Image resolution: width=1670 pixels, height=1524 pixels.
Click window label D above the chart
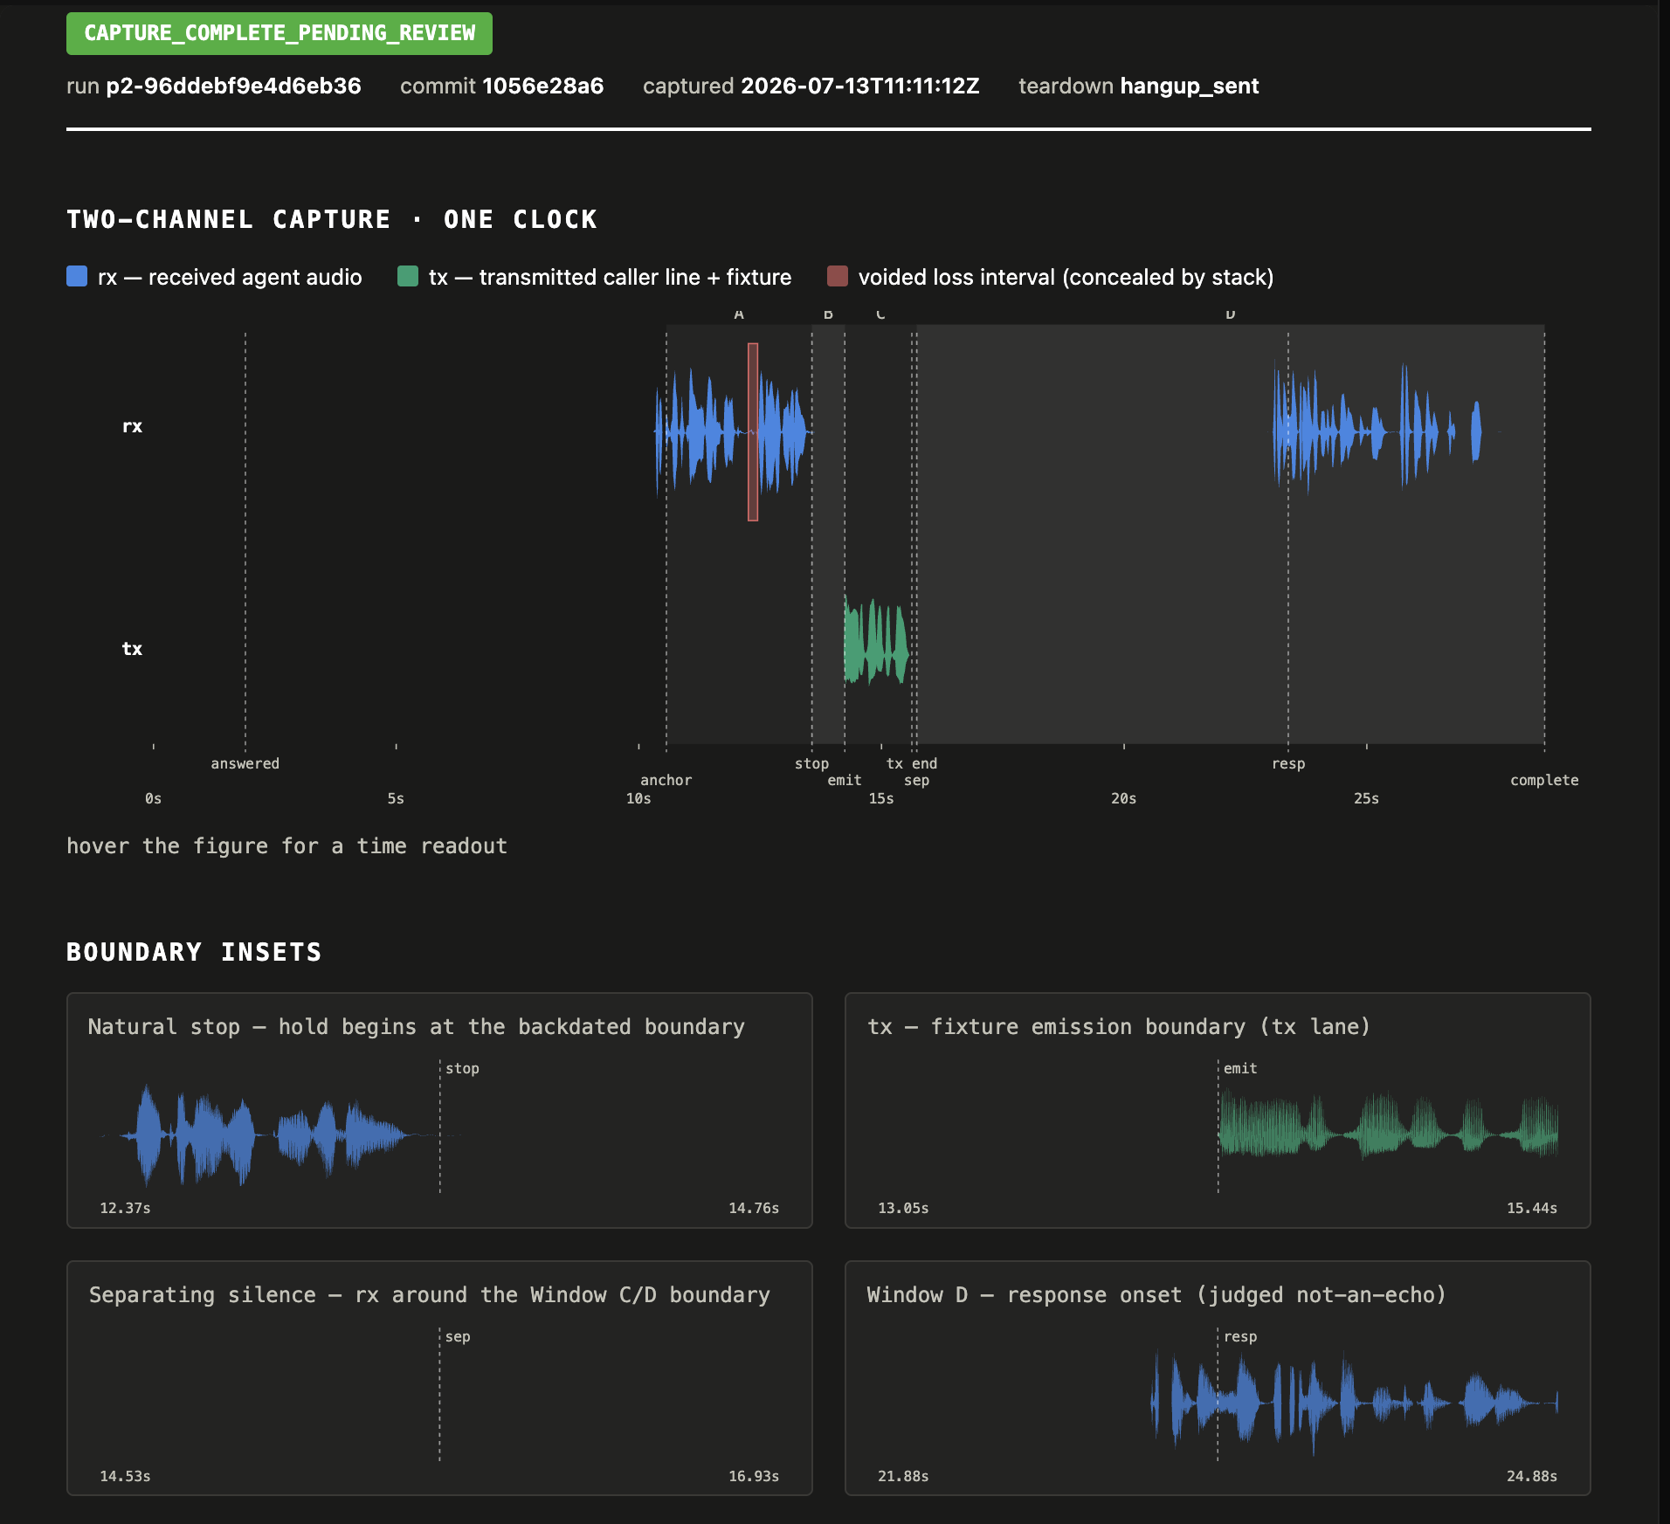1230,314
